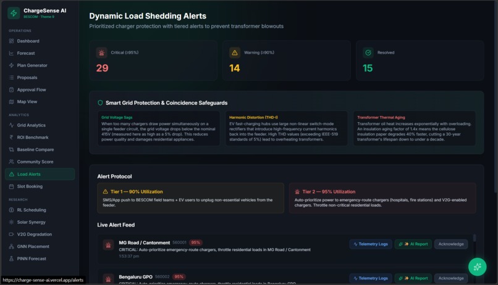Click the 1:53:37 pm timestamp

pyautogui.click(x=129, y=256)
